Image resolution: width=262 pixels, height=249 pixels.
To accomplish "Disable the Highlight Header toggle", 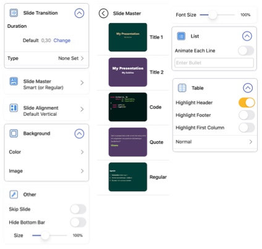I will [247, 102].
